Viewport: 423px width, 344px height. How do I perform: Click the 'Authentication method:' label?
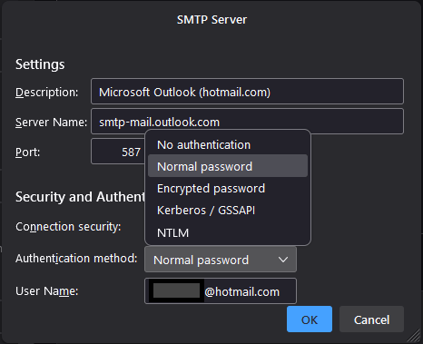point(76,259)
